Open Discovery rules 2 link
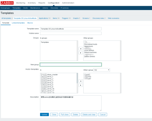The width and height of the screenshot is (152, 121). click(x=99, y=18)
